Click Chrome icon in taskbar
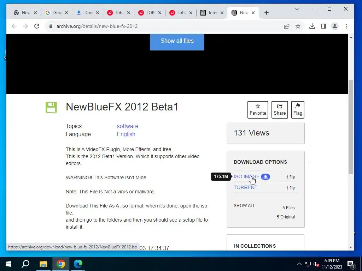This screenshot has height=271, width=362. (61, 264)
